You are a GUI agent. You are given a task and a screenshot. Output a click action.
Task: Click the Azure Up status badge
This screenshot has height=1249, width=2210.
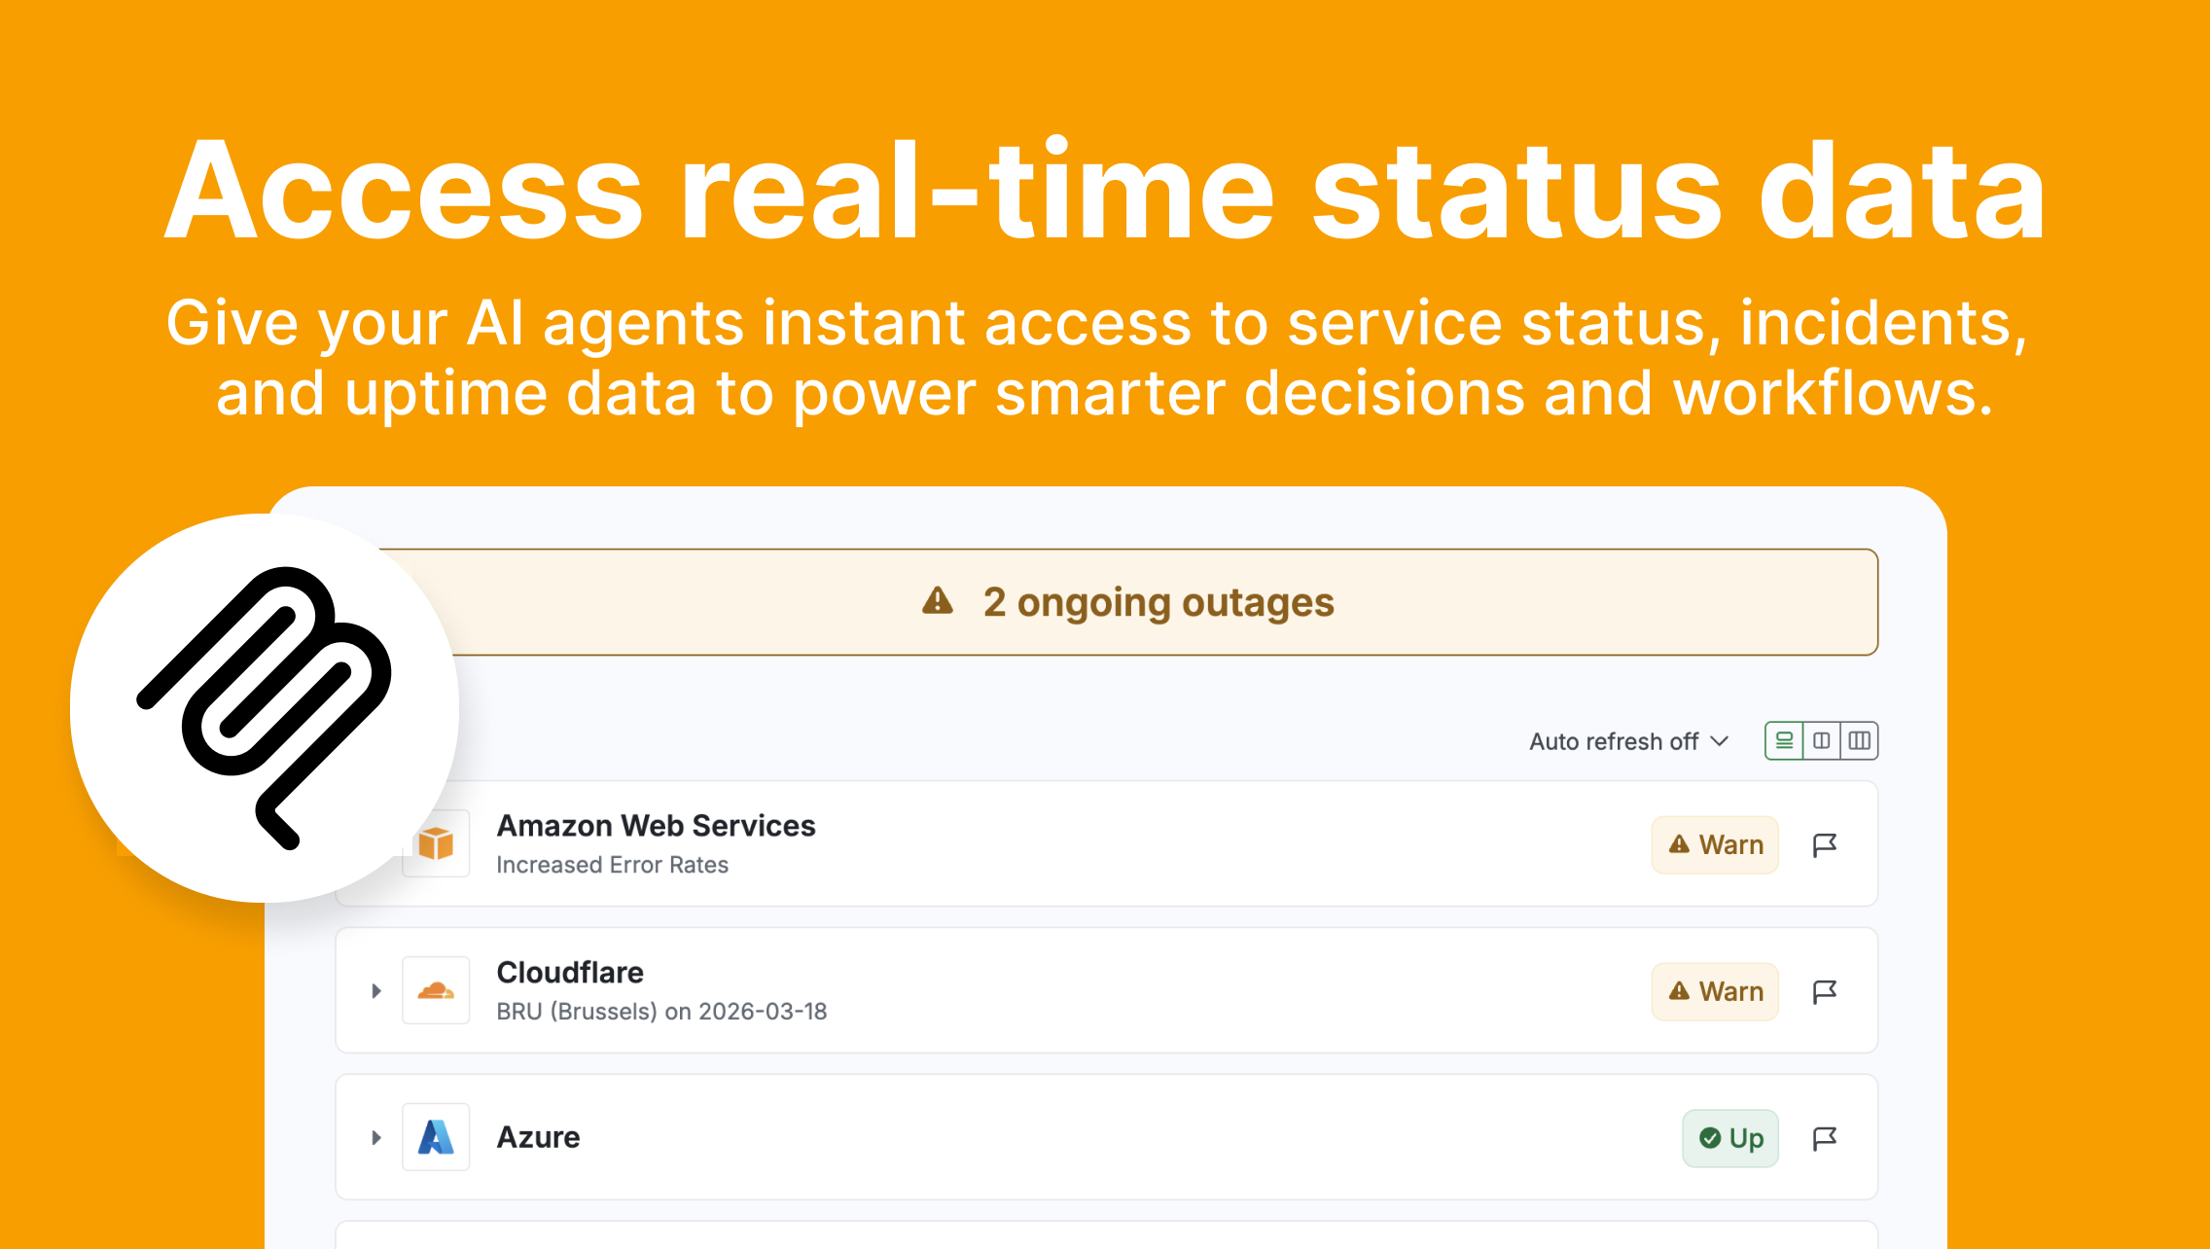click(x=1730, y=1138)
